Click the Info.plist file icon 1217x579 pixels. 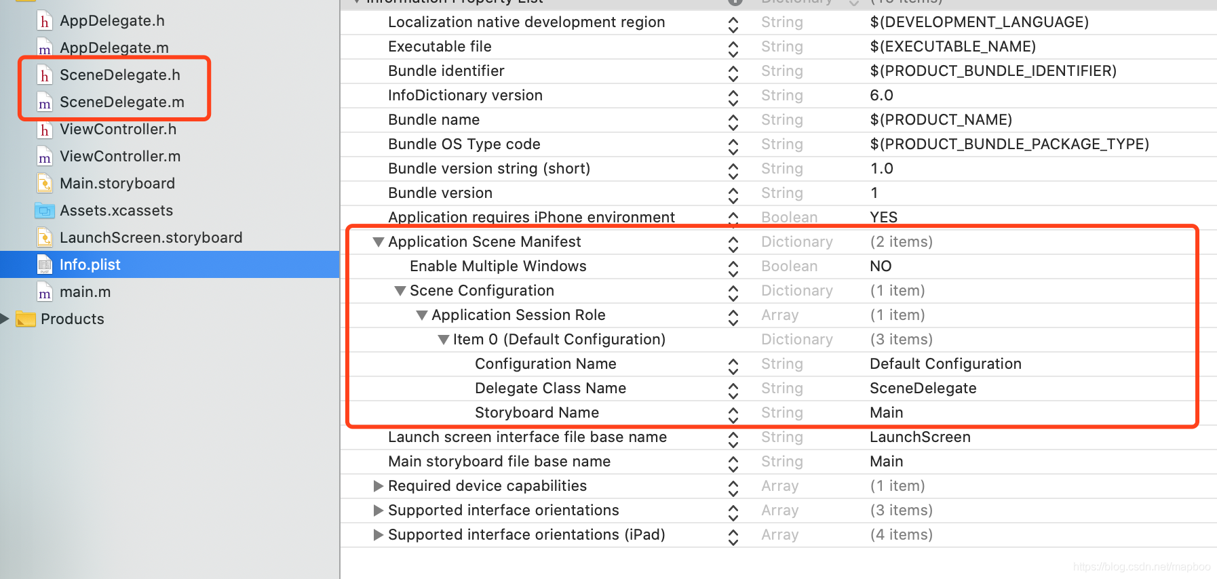[44, 265]
